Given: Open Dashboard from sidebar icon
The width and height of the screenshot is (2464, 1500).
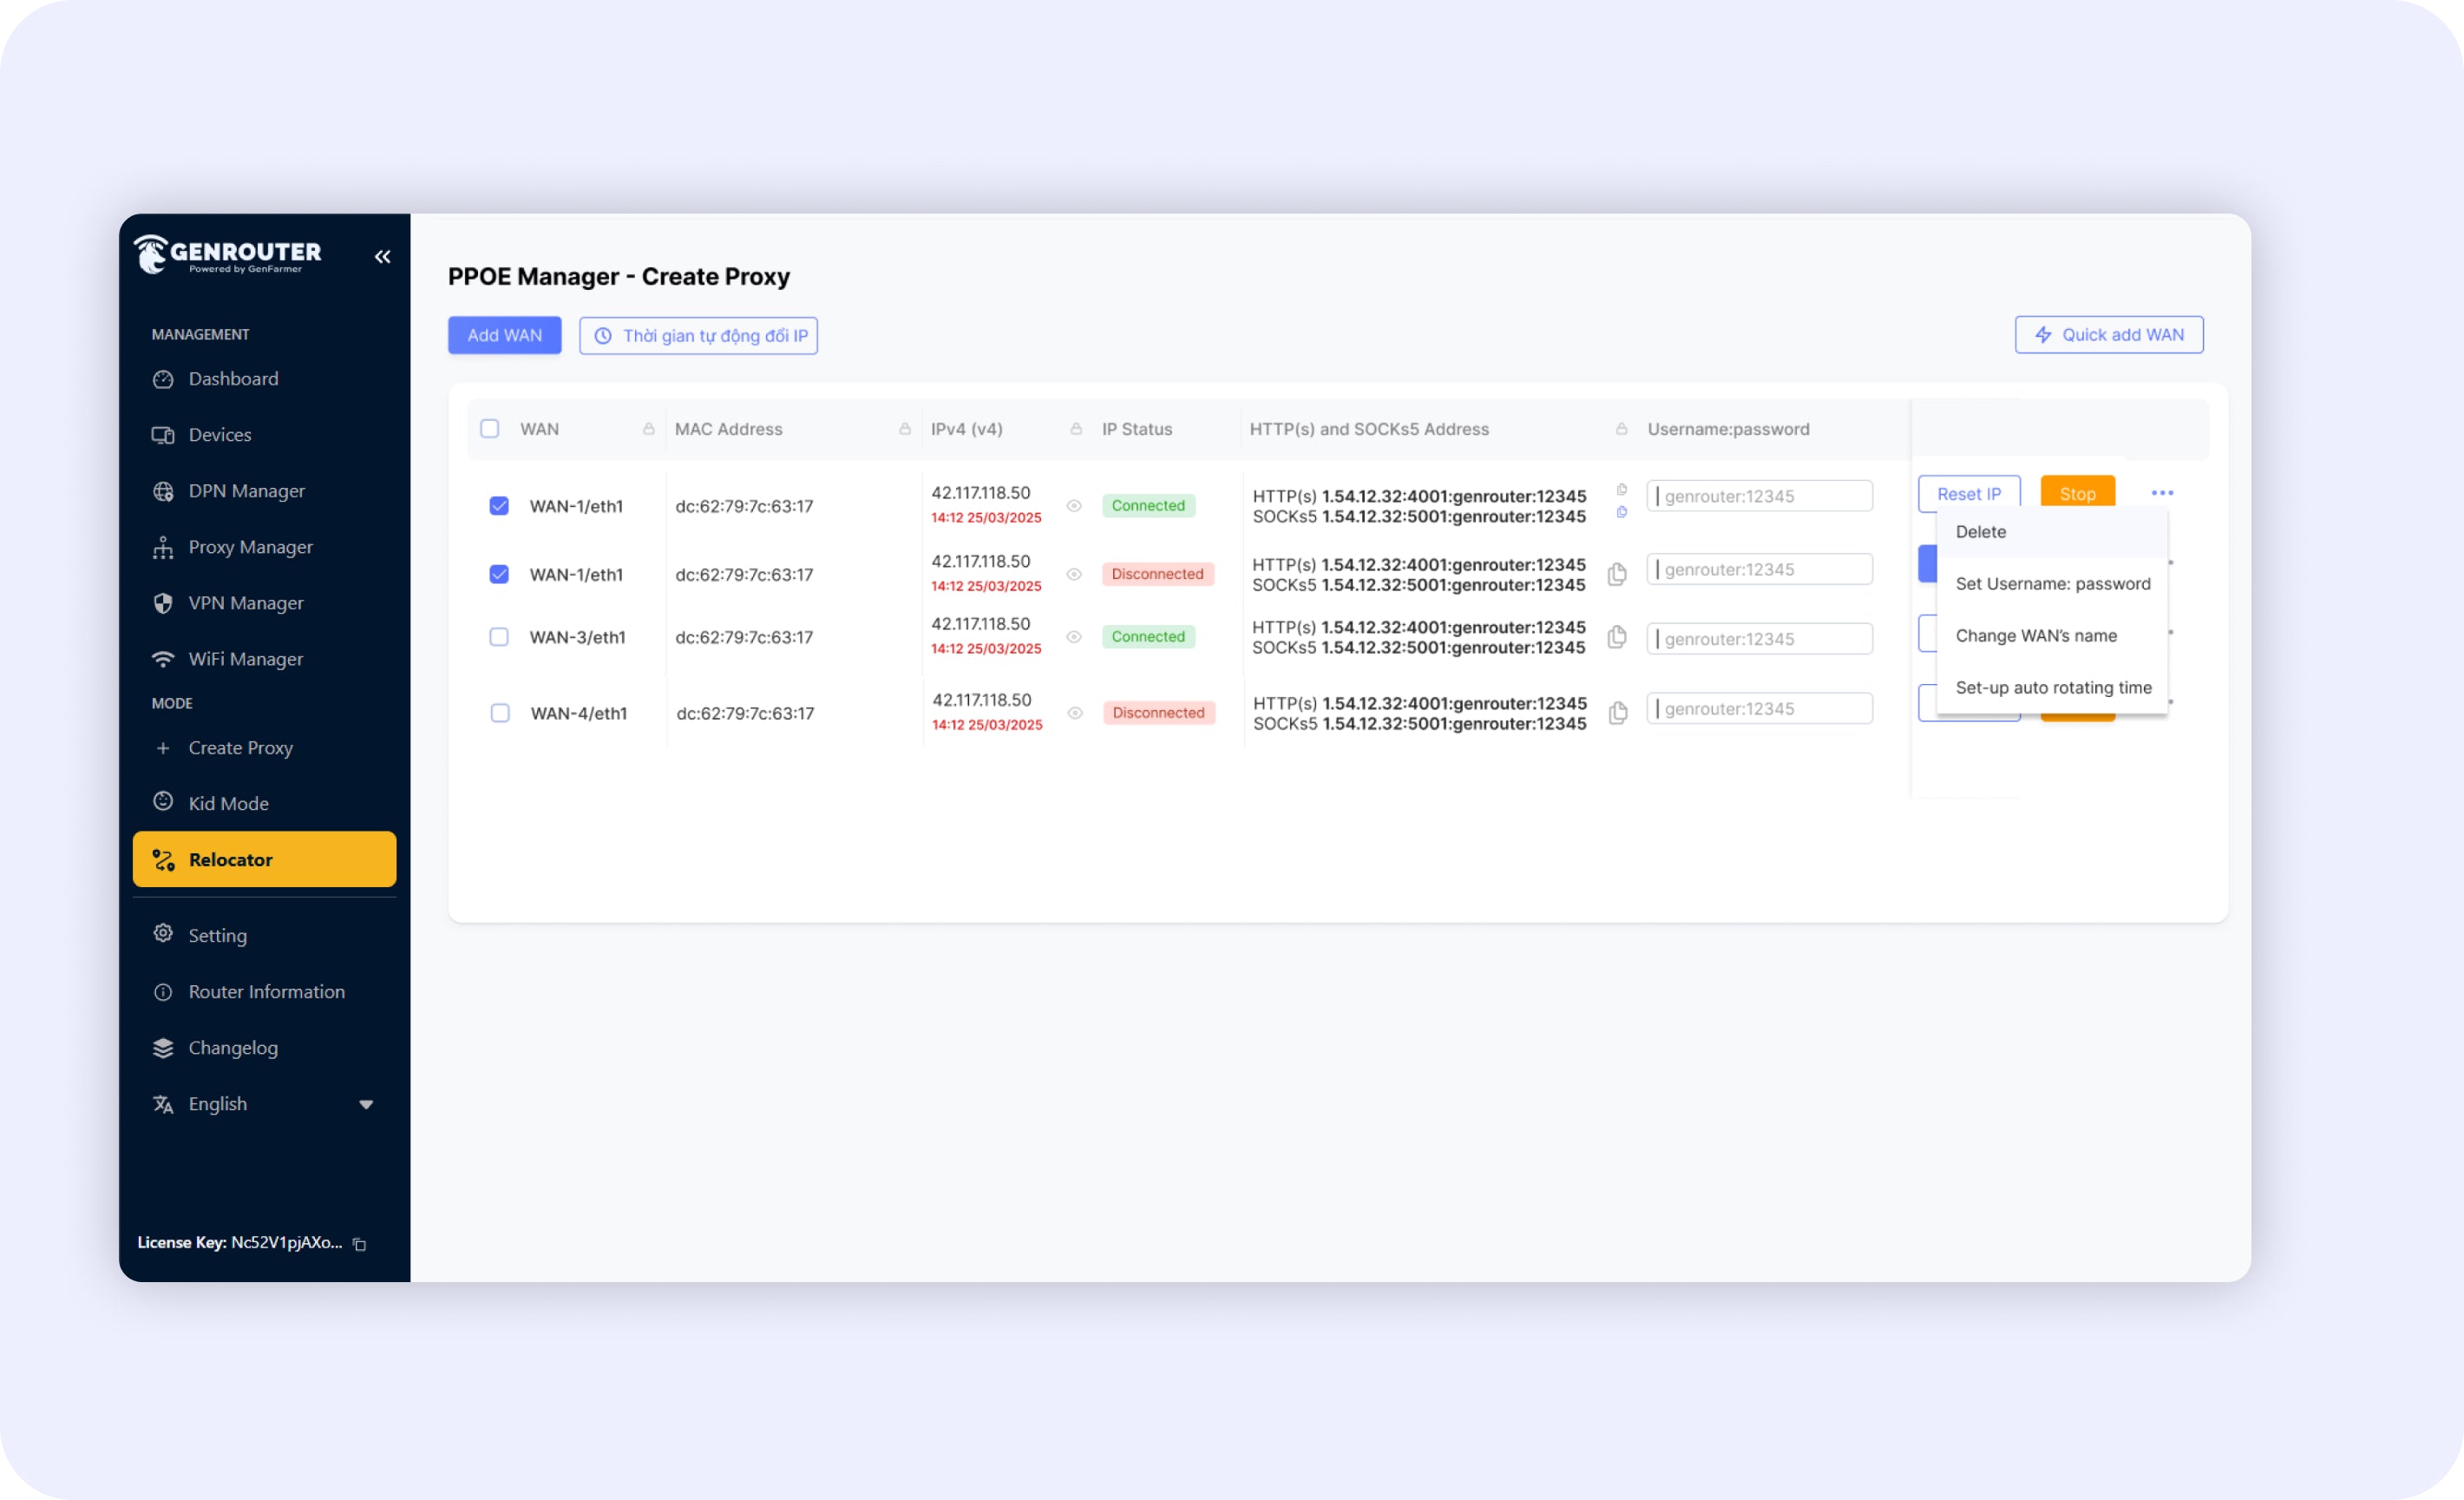Looking at the screenshot, I should 163,379.
